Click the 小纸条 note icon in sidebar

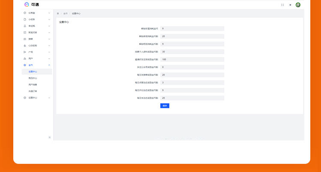point(25,20)
